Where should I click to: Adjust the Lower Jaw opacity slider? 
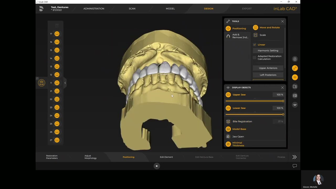click(254, 114)
